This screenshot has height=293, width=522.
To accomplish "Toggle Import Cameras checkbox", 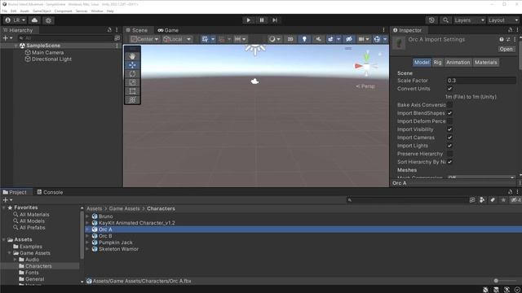I will tap(449, 138).
